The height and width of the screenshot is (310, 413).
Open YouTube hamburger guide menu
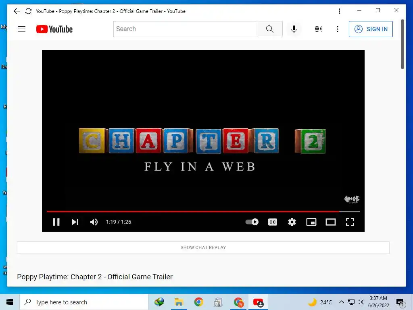(x=22, y=29)
